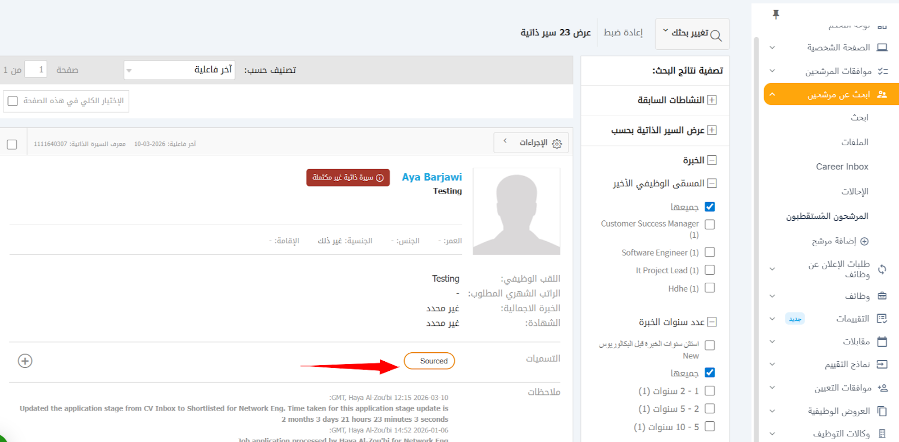Image resolution: width=899 pixels, height=442 pixels.
Task: Click the plus circle icon to add a tag
Action: [x=25, y=361]
